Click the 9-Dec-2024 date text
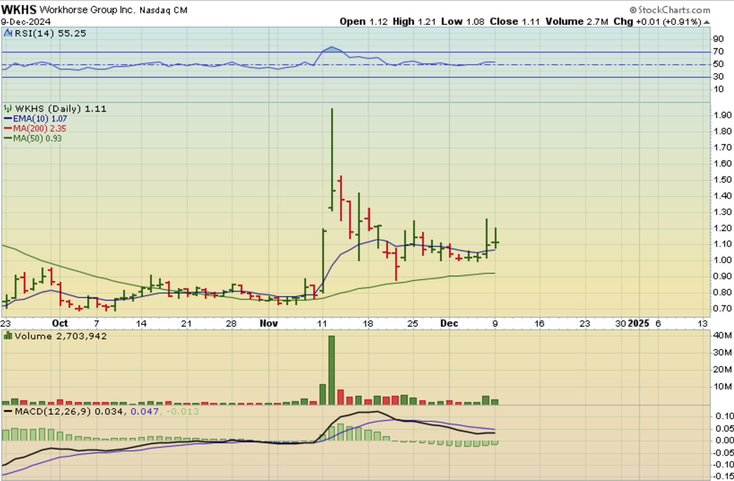The image size is (734, 481). click(26, 22)
